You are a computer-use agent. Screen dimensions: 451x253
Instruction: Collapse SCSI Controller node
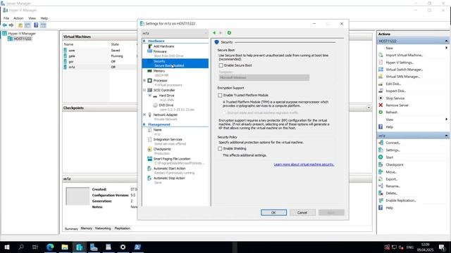pos(144,91)
